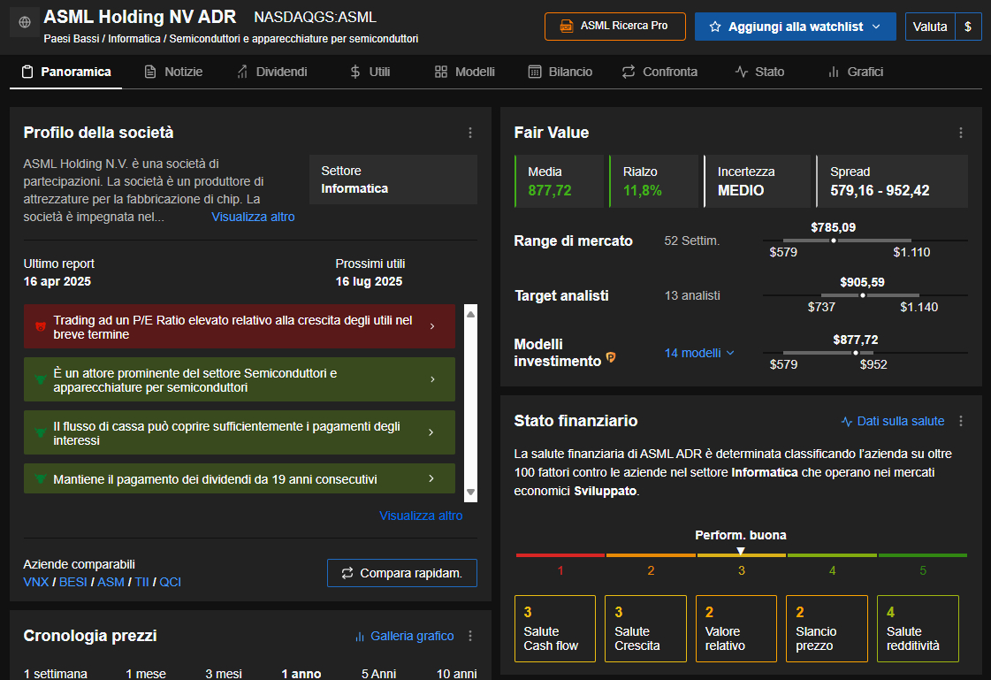
Task: Select the Modelli tab
Action: (465, 72)
